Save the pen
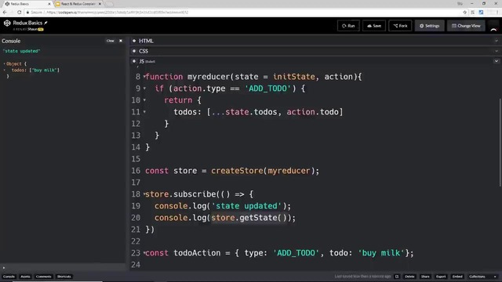502x282 pixels. (x=374, y=26)
